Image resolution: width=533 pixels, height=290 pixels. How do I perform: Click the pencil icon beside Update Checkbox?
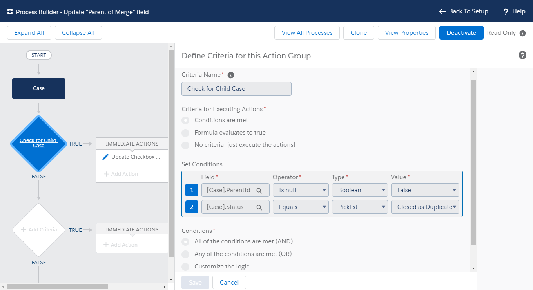tap(105, 157)
